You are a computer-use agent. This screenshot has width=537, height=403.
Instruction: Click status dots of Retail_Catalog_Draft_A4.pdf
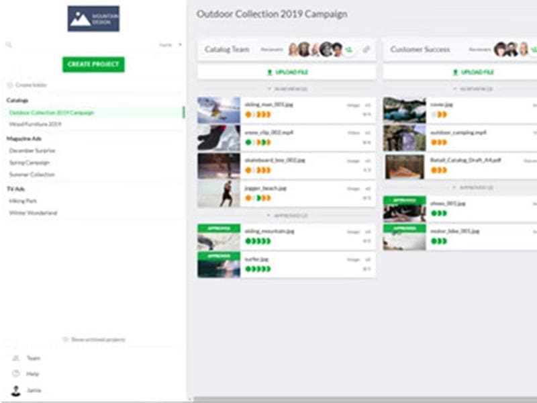coord(439,171)
